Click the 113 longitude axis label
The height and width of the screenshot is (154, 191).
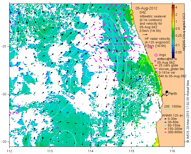click(x=50, y=151)
